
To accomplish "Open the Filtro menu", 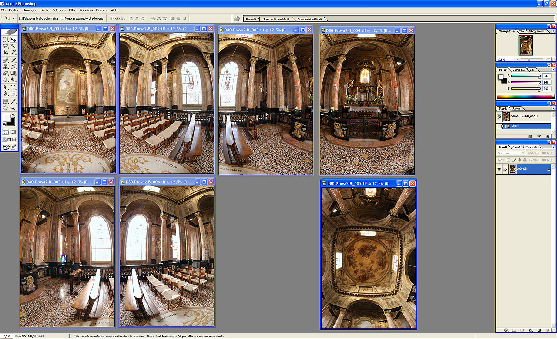I will tap(73, 10).
